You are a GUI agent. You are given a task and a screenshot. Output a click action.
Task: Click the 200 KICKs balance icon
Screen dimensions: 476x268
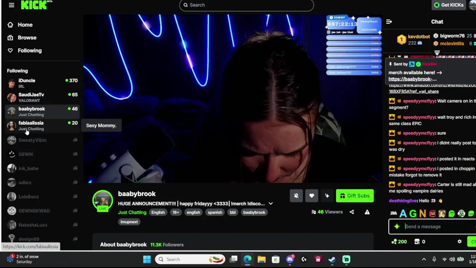(394, 242)
